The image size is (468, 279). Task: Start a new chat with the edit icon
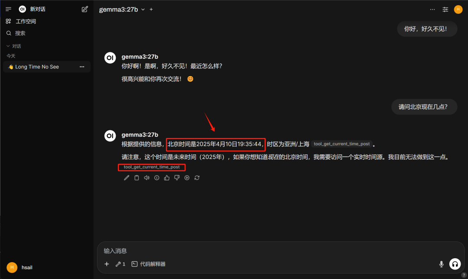(x=85, y=9)
